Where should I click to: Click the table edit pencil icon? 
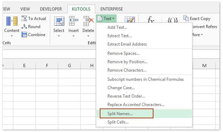pos(130,20)
